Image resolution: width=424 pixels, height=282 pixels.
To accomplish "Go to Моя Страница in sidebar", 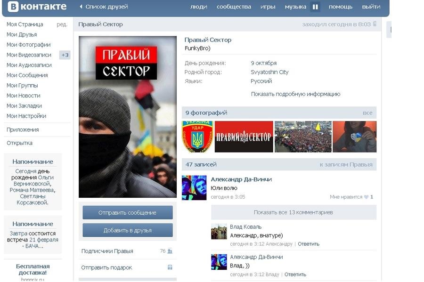I will (24, 24).
